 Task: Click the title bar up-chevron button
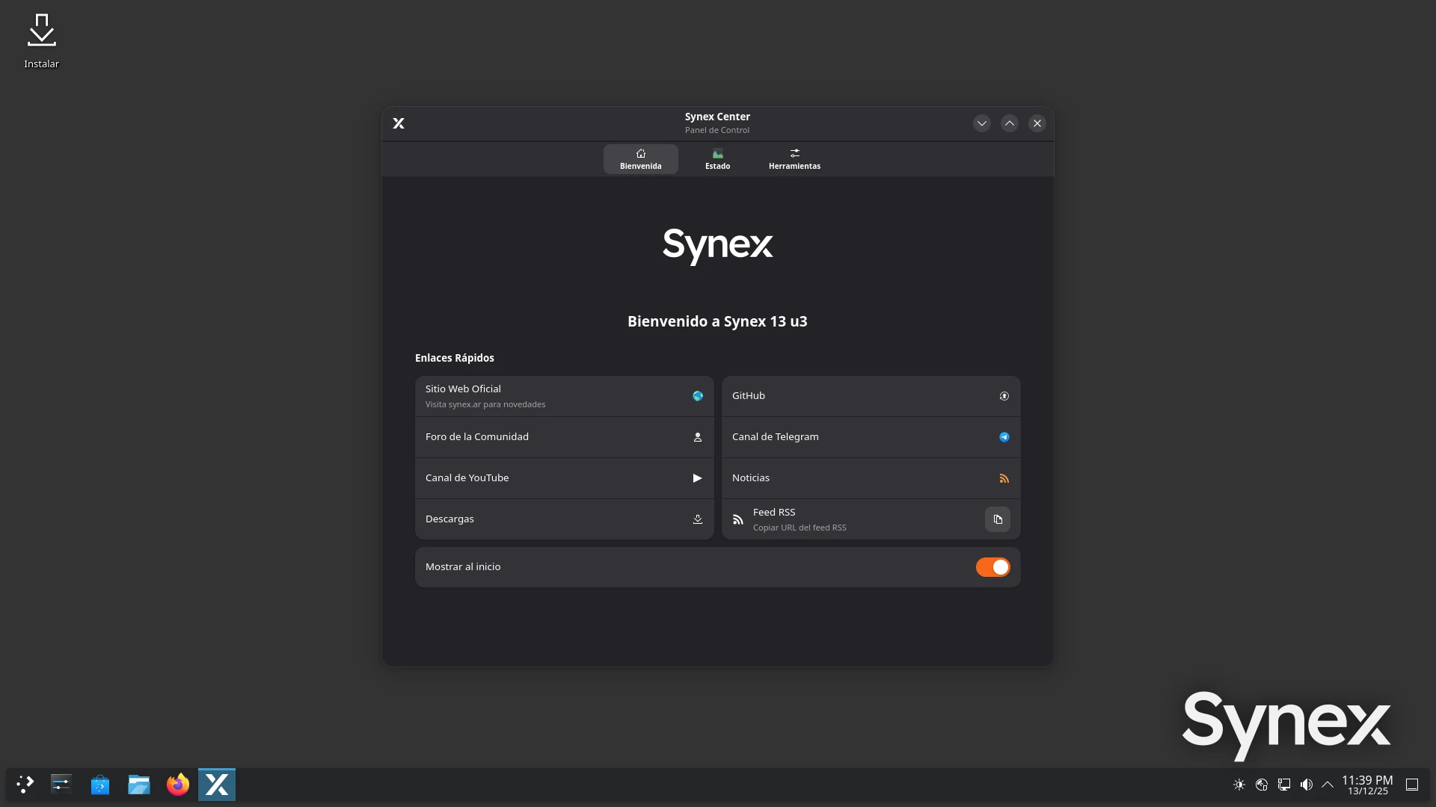click(1009, 123)
